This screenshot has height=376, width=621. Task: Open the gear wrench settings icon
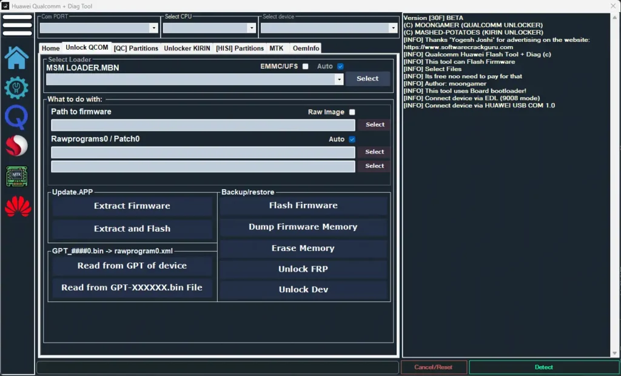point(16,87)
